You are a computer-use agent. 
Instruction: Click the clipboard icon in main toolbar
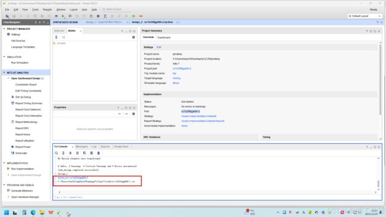(91, 16)
